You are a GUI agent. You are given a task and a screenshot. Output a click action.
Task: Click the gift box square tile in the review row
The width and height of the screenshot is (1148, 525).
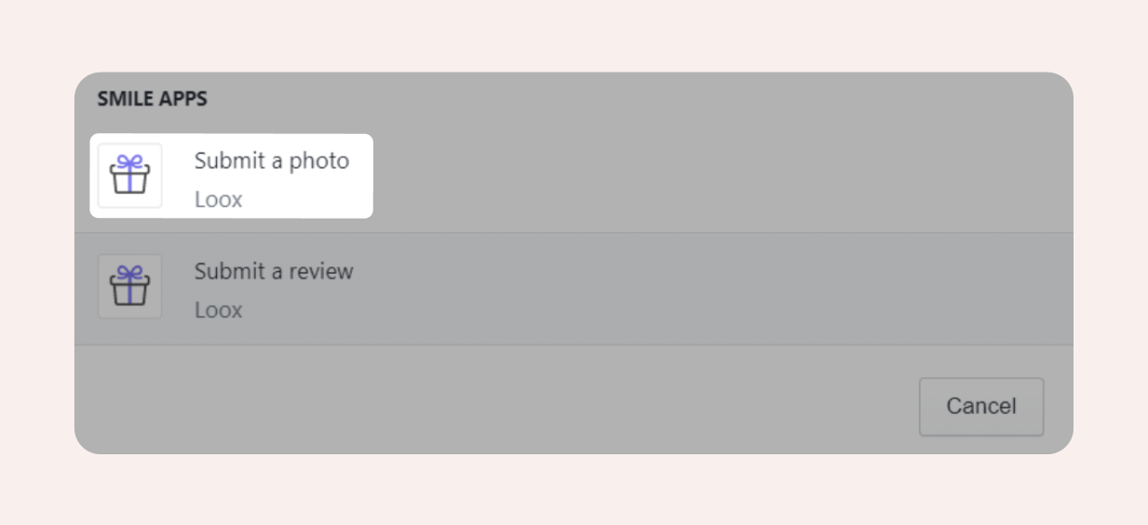pos(129,286)
